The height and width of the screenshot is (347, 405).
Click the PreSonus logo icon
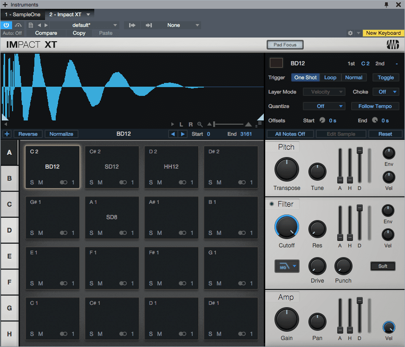tap(394, 44)
